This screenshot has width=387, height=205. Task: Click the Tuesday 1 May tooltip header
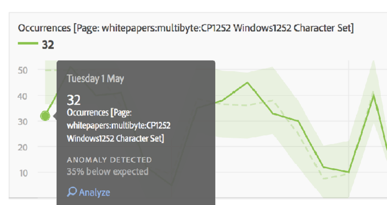click(95, 78)
